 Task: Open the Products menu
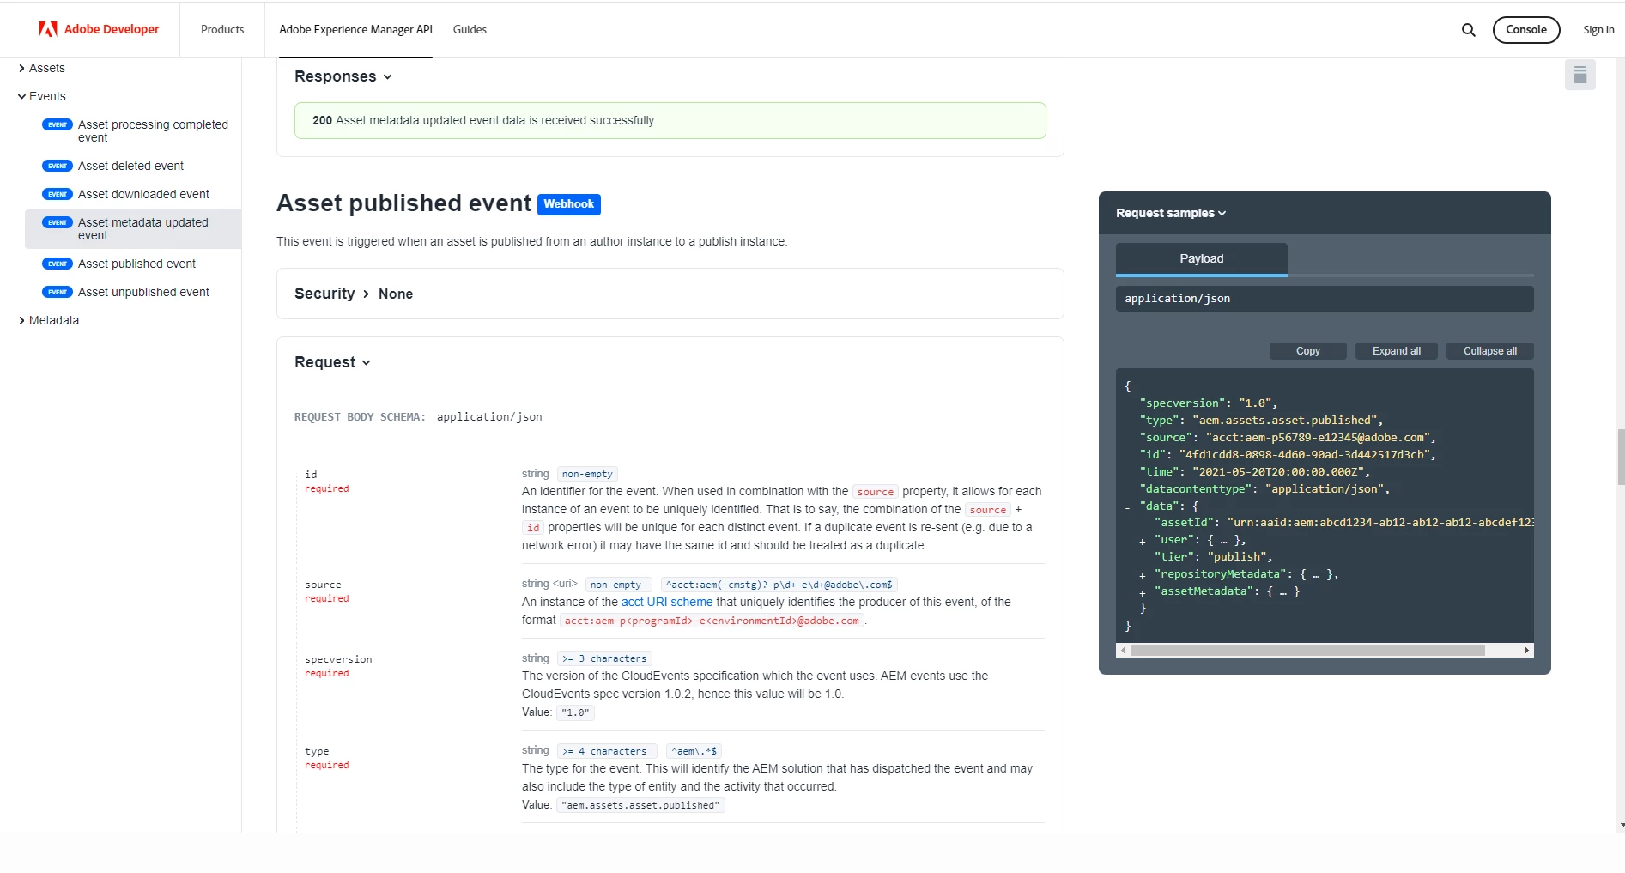click(x=222, y=29)
